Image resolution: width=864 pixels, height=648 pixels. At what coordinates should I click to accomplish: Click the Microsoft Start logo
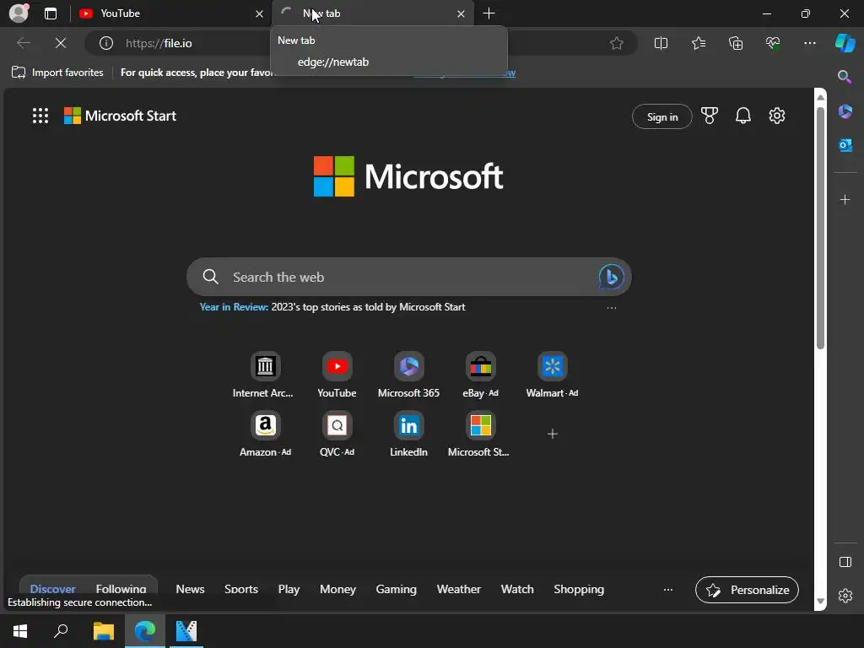coord(120,116)
